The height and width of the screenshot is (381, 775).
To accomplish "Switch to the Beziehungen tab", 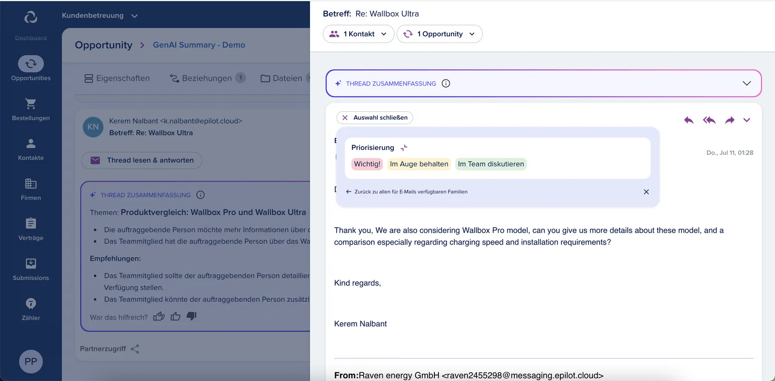I will coord(207,78).
